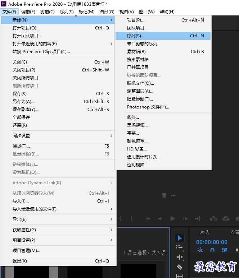The height and width of the screenshot is (278, 239).
Task: Choose 颜色遮罩... entry
Action: pyautogui.click(x=163, y=141)
